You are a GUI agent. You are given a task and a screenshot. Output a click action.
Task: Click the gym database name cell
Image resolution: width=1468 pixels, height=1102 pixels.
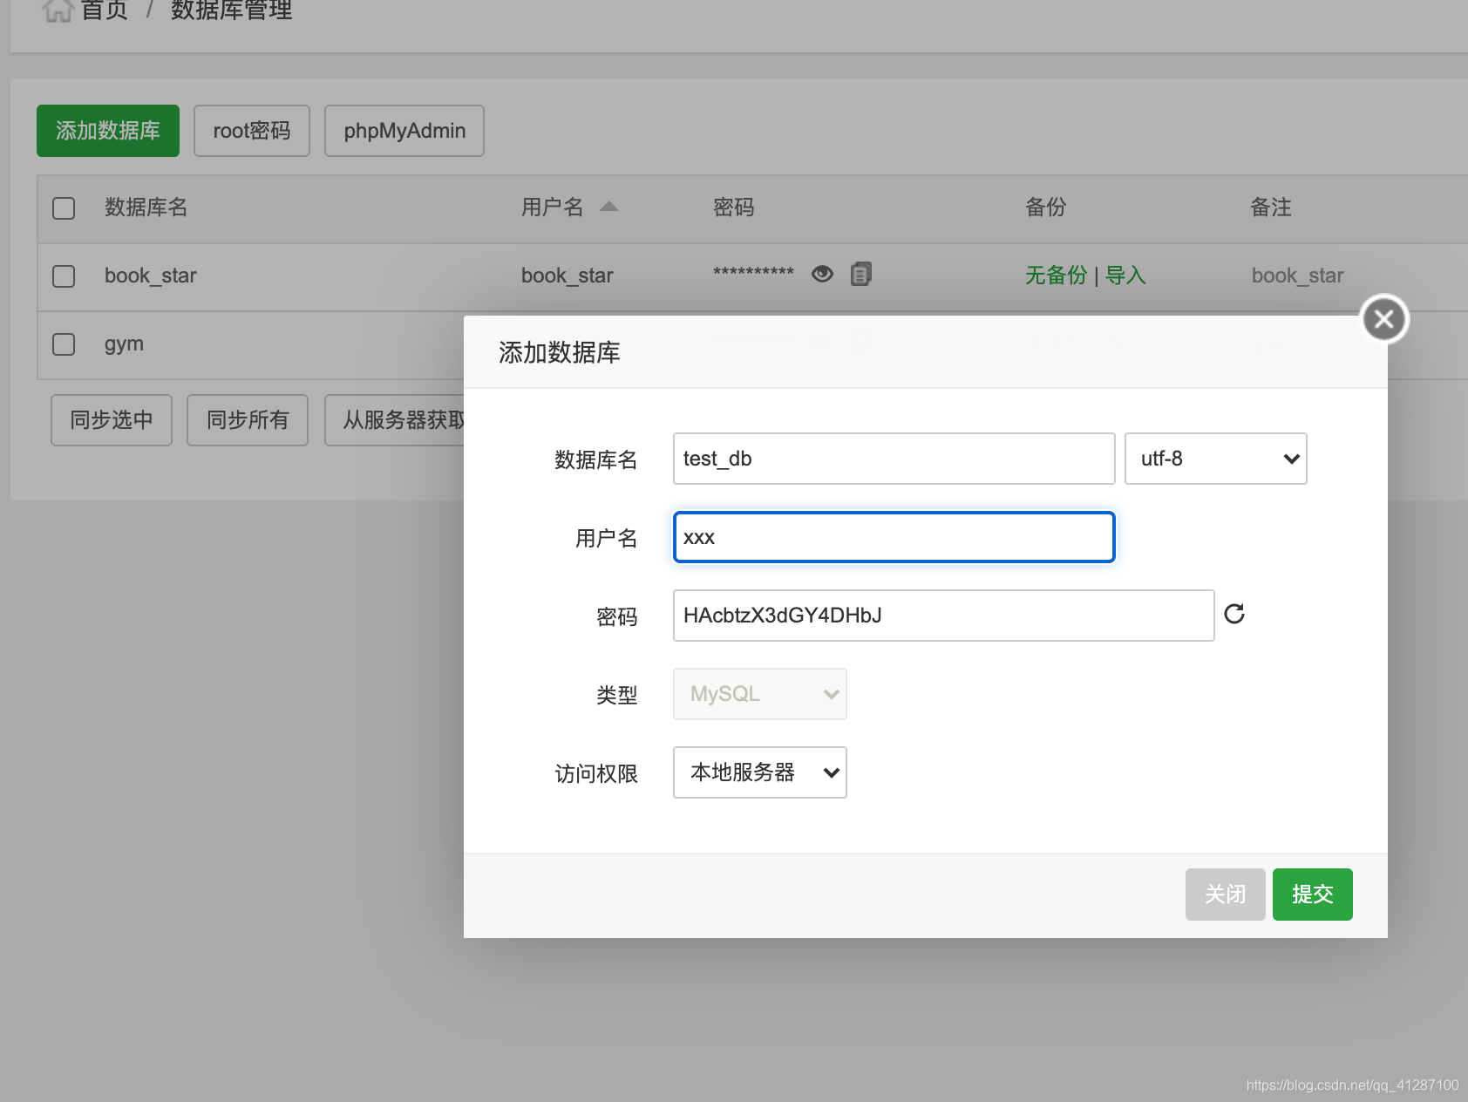(x=124, y=344)
